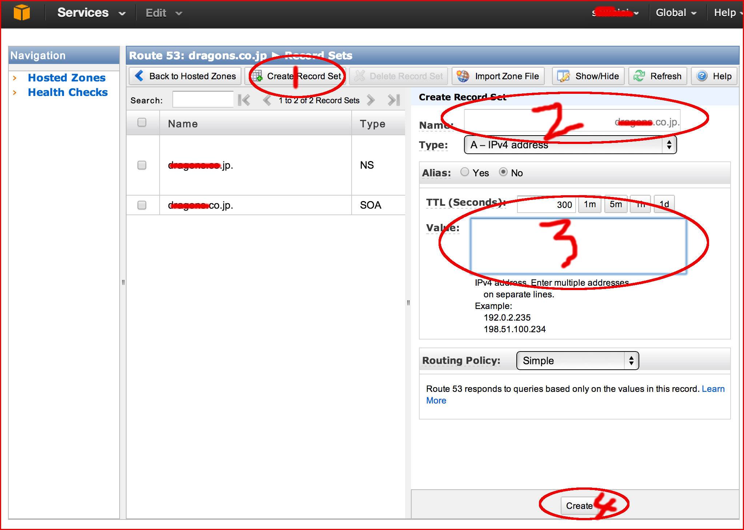
Task: Check the SOA record row checkbox
Action: click(x=142, y=205)
